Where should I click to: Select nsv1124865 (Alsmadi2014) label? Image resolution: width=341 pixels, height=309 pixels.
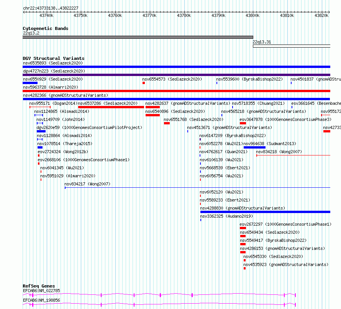[x=62, y=112]
